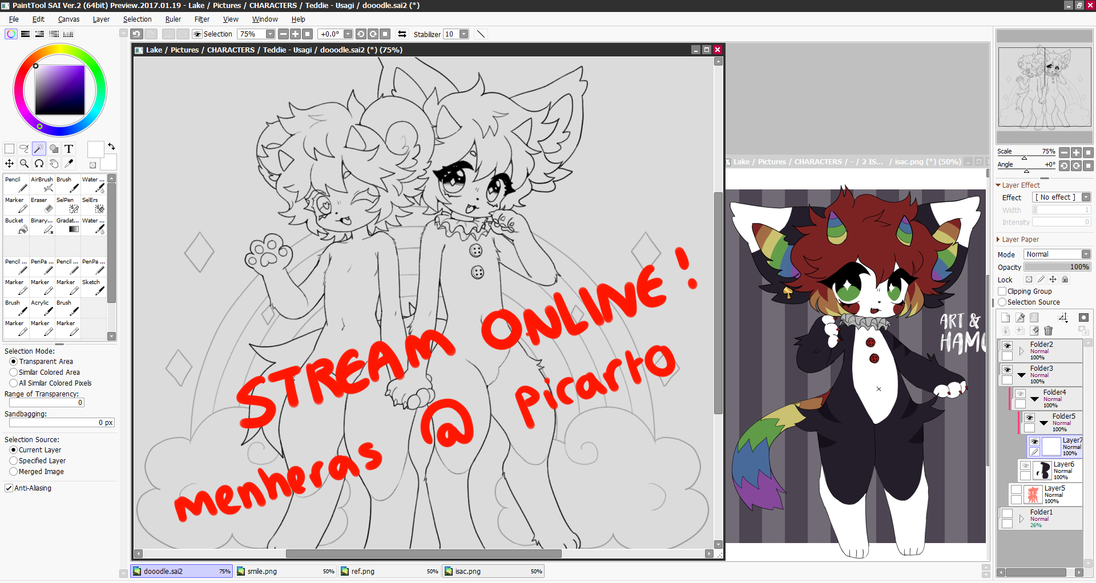The width and height of the screenshot is (1096, 583).
Task: Toggle the Anti-Aliasing checkbox
Action: [x=9, y=488]
